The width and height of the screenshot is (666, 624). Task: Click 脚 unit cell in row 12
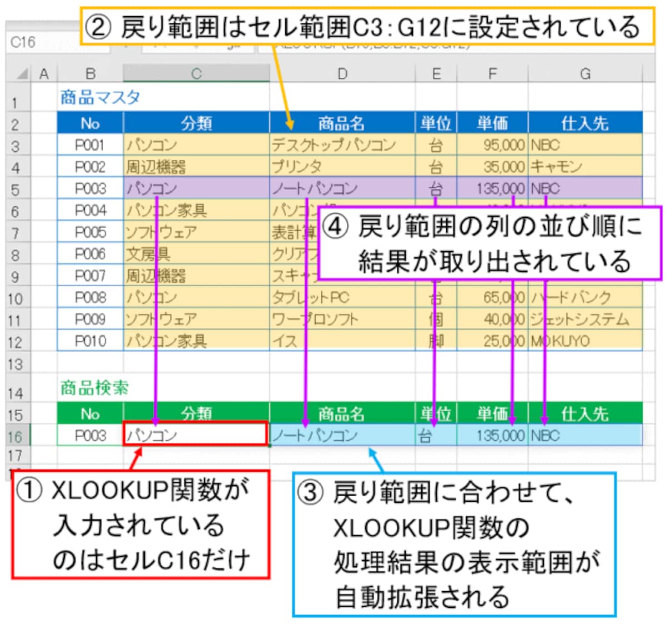pyautogui.click(x=436, y=341)
